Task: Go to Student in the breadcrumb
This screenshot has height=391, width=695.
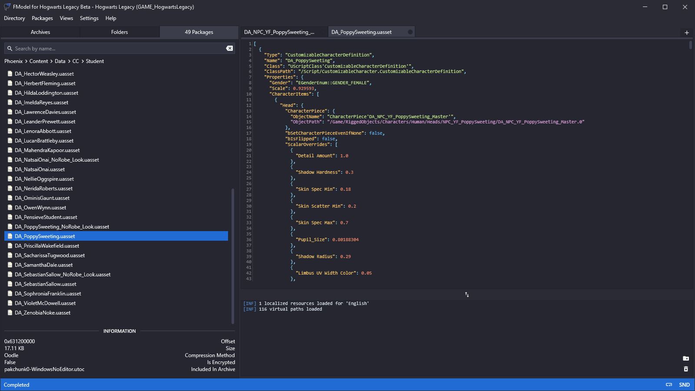Action: (95, 61)
